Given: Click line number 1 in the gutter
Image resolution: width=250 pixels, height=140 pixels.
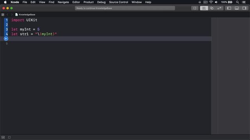Looking at the screenshot, I should click(x=7, y=20).
